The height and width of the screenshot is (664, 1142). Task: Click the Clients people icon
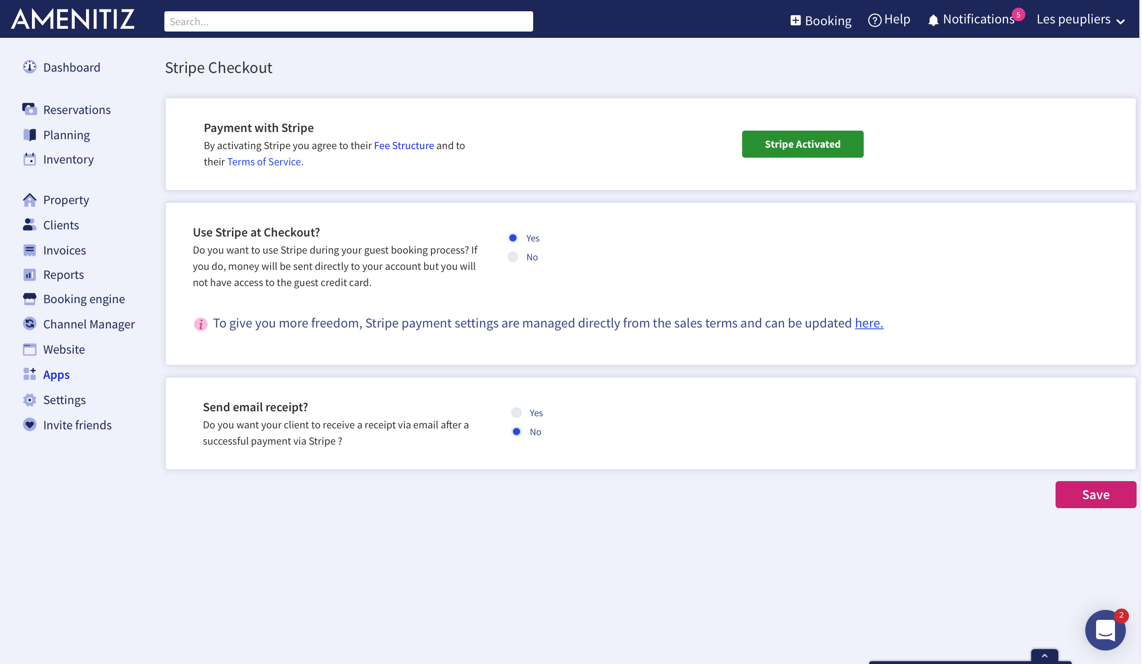coord(29,225)
